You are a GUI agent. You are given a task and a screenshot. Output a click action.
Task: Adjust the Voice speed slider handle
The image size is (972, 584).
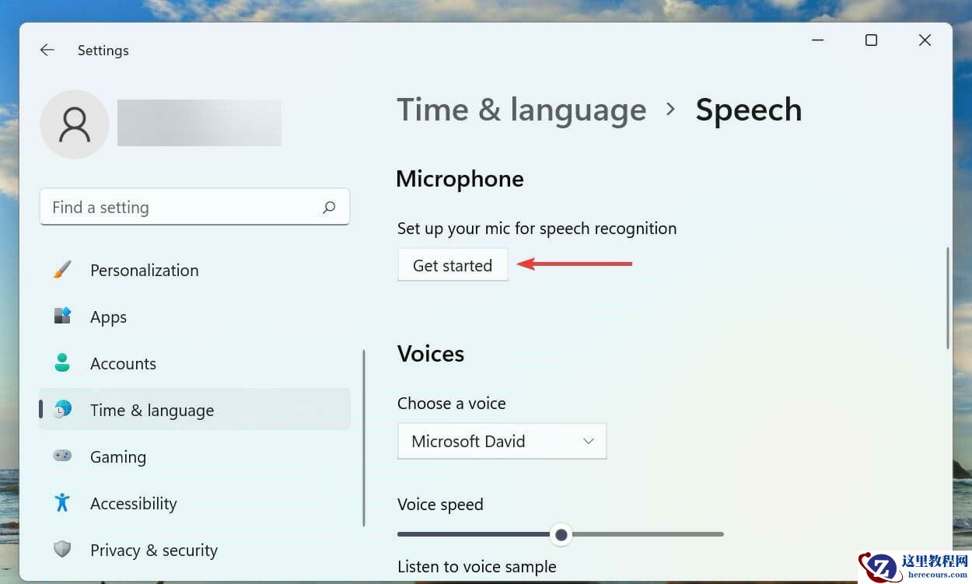(561, 534)
